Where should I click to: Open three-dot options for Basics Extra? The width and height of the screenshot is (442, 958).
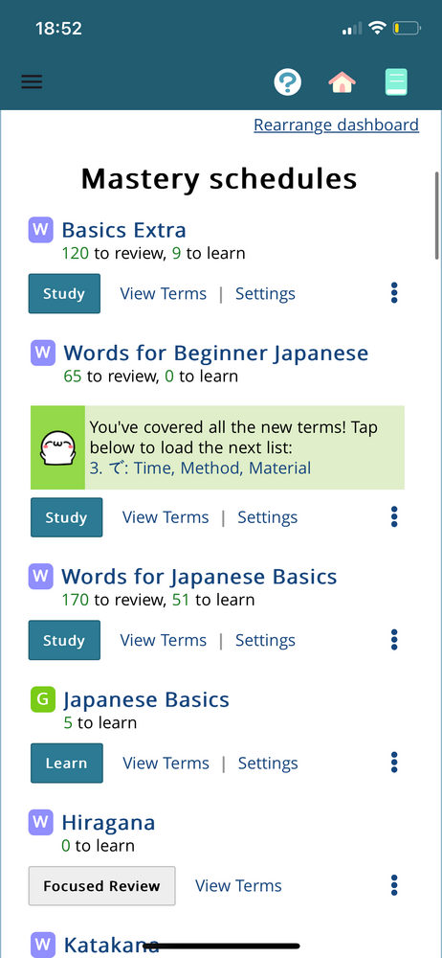[x=394, y=293]
